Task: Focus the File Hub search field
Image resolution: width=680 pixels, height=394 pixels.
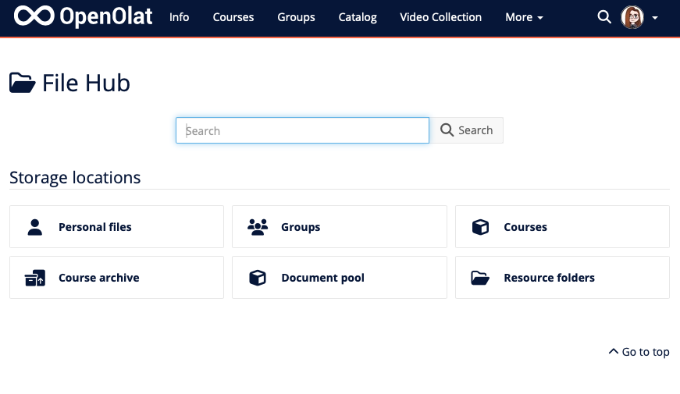Action: (302, 130)
